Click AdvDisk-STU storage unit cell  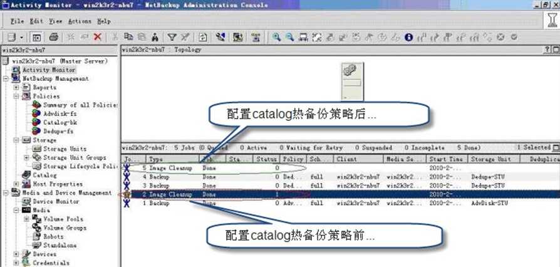[489, 203]
